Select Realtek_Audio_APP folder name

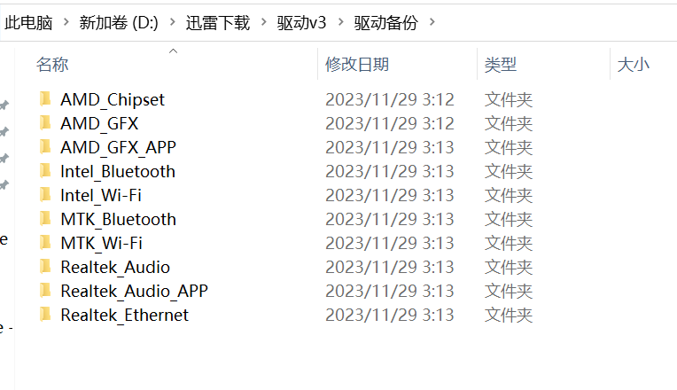pos(134,291)
